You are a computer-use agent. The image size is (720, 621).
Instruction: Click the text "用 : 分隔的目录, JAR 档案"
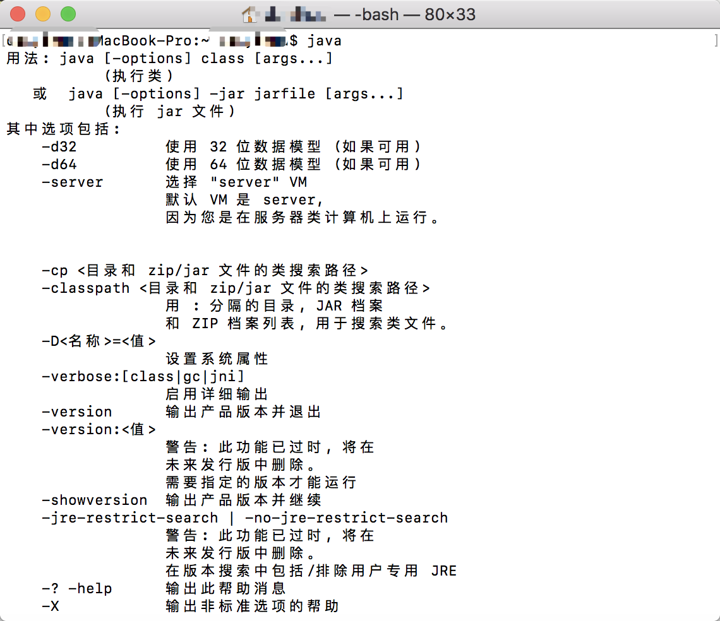(274, 305)
